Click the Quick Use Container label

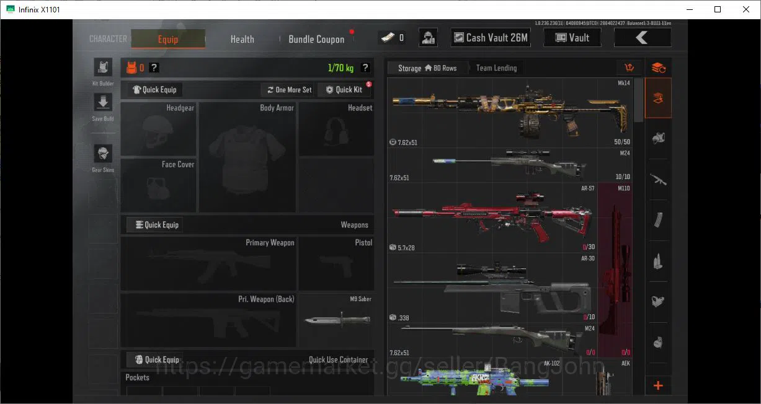(x=338, y=359)
